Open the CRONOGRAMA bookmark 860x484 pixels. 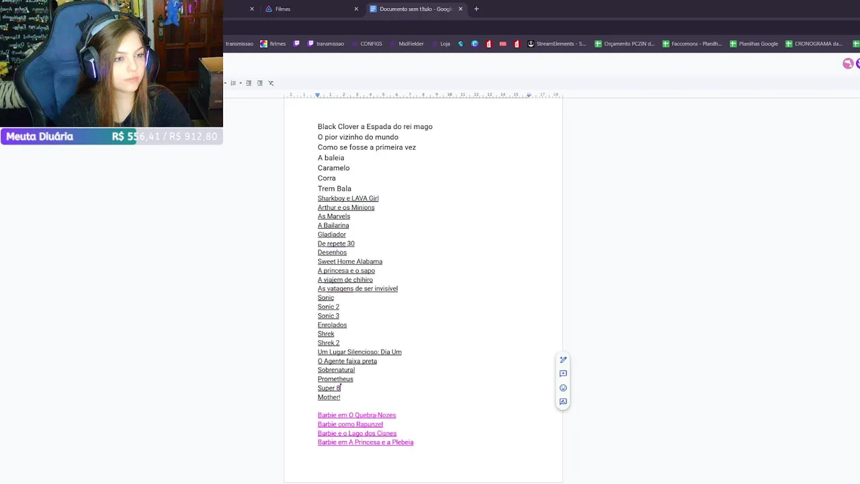pos(814,44)
